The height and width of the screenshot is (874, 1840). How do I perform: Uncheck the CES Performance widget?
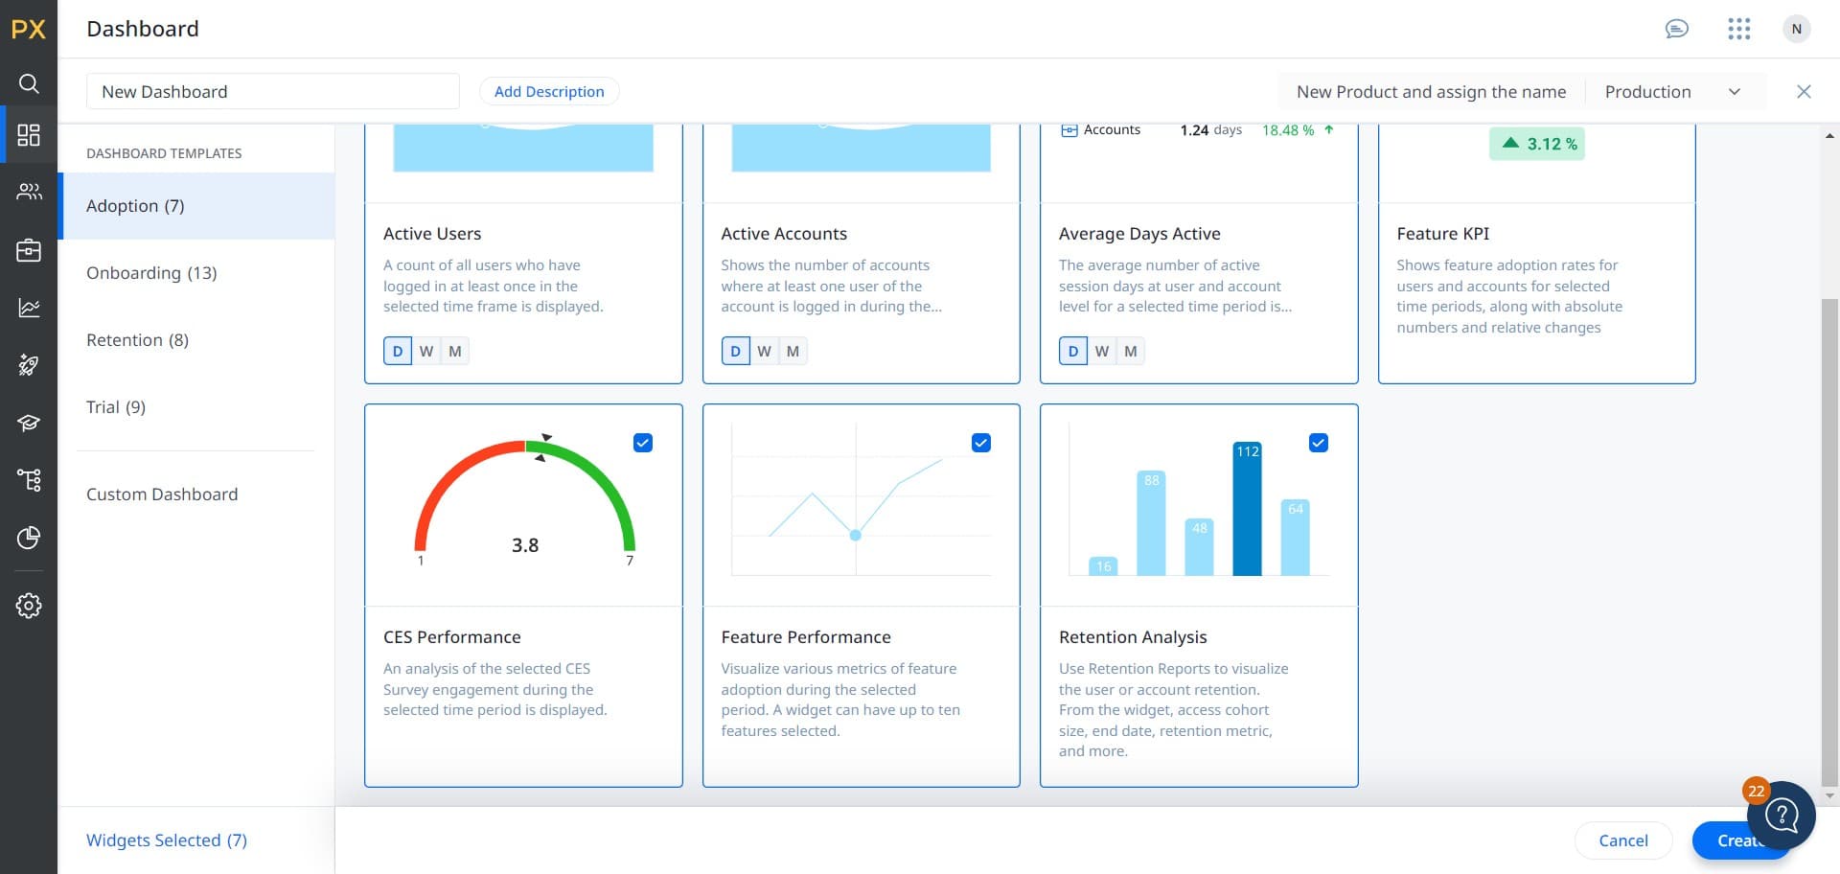click(x=642, y=443)
